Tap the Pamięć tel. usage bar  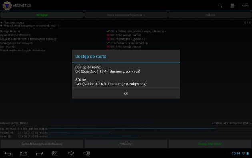[150, 132]
